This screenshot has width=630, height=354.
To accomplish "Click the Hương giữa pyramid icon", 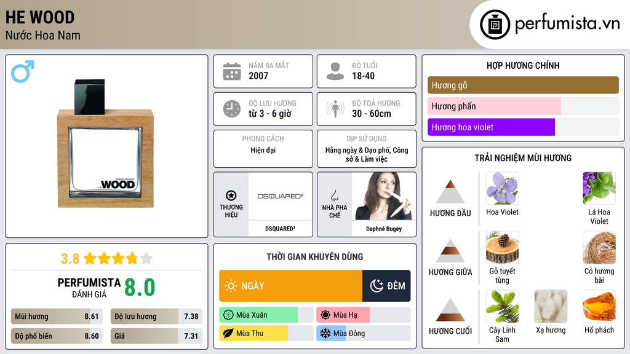I will [x=450, y=251].
